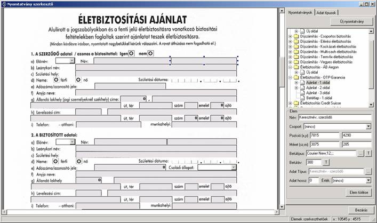Click the browse (...) button next to Adat Típus
The image size is (377, 223).
pyautogui.click(x=368, y=172)
